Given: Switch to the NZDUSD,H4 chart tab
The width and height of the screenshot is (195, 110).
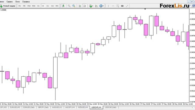Looking at the screenshot, I should click(x=83, y=107).
